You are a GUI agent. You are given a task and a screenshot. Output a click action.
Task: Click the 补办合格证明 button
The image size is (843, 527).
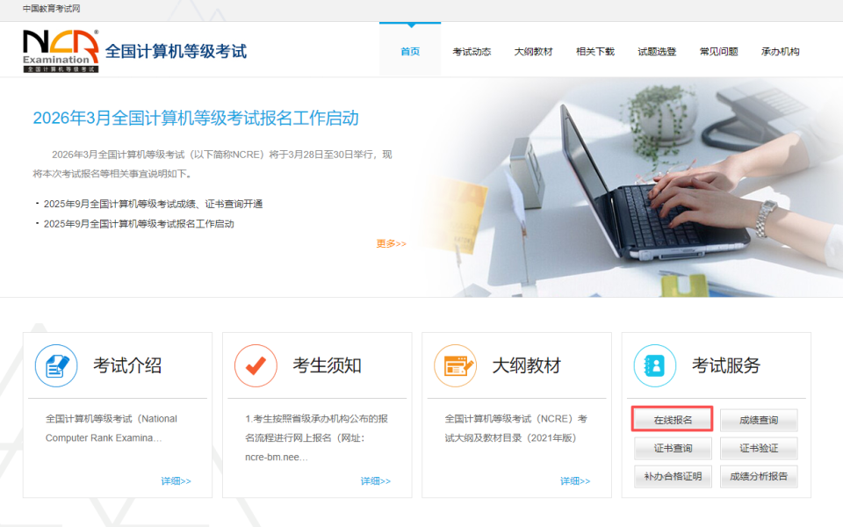(673, 476)
